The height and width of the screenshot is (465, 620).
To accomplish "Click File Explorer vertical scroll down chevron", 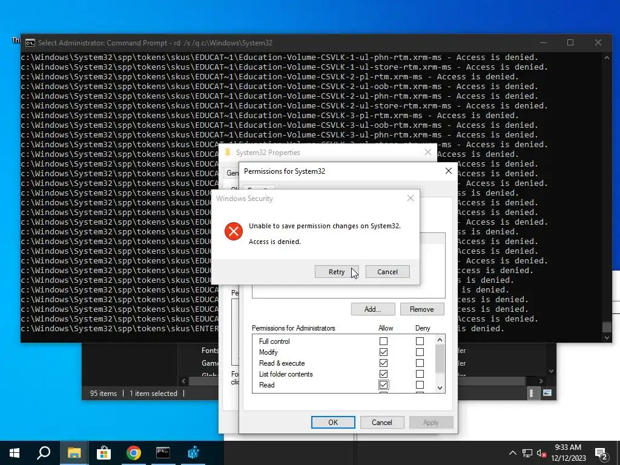I will point(551,371).
